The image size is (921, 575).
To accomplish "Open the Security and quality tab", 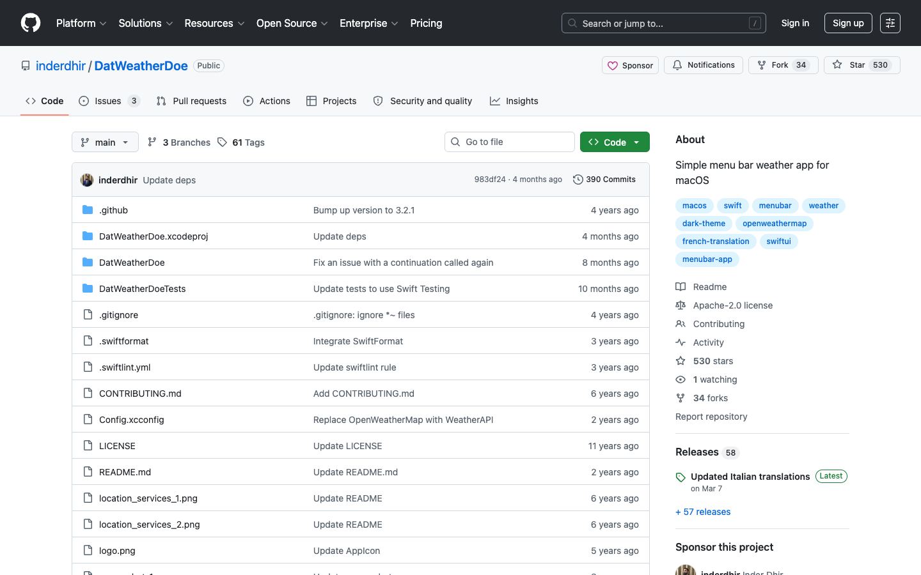I will (423, 101).
